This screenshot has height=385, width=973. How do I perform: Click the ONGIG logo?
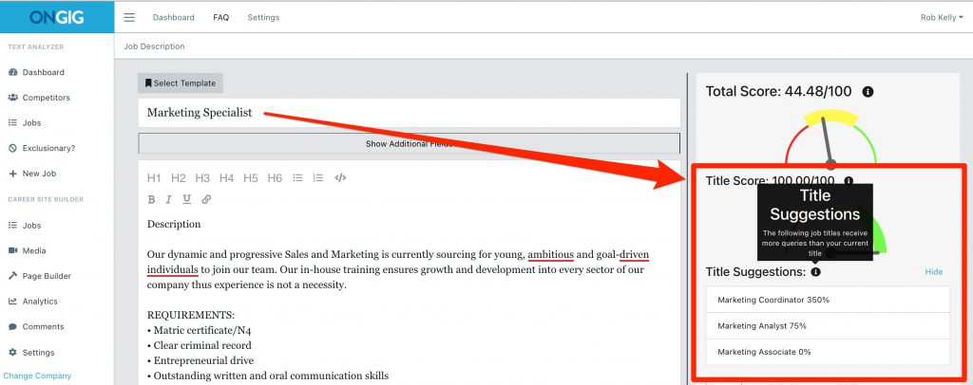pos(56,17)
